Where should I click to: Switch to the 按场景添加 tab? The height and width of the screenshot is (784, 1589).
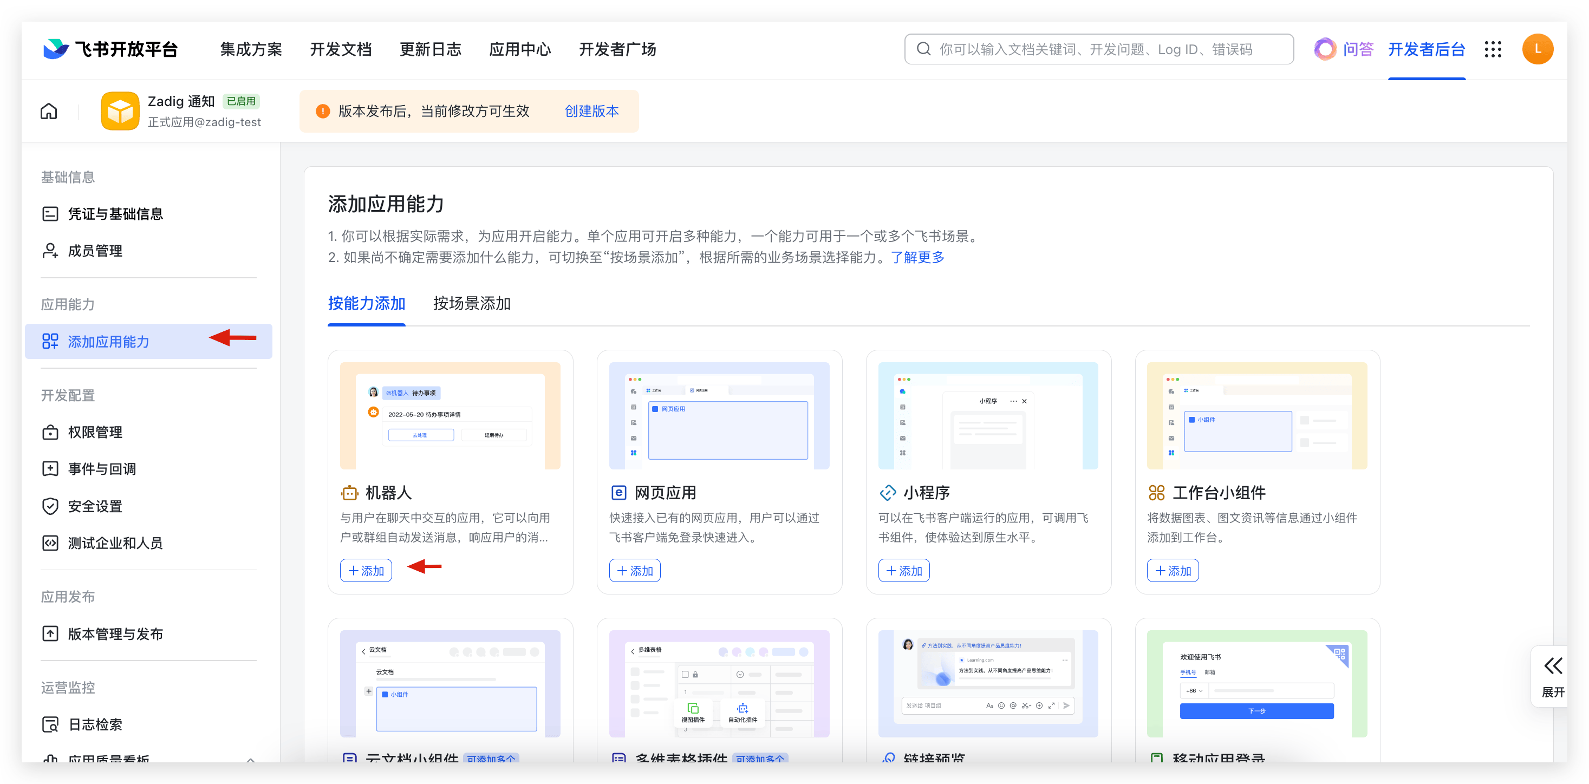pos(471,304)
